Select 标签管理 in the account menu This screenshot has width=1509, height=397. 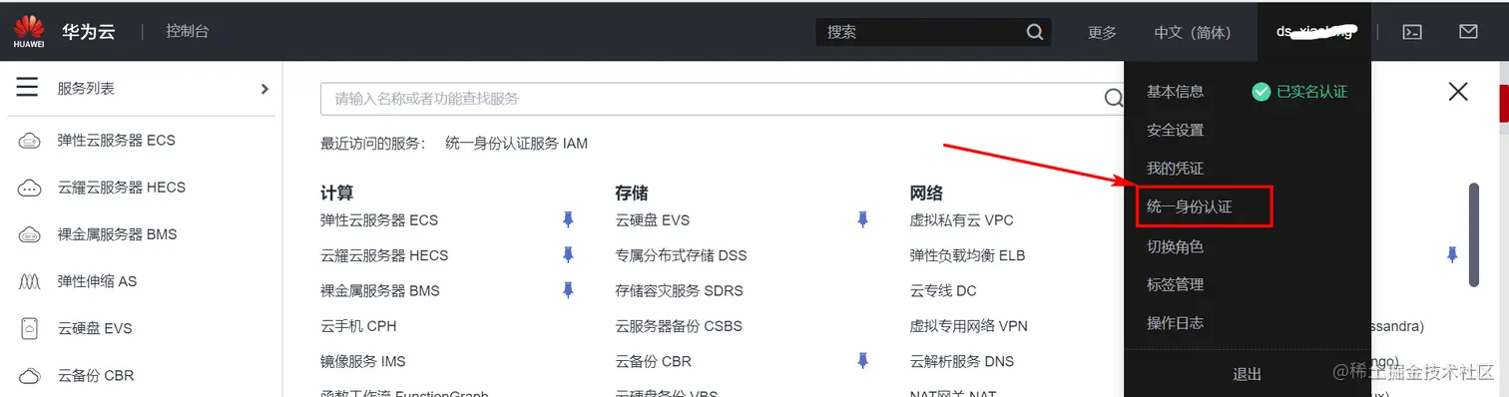[x=1175, y=284]
